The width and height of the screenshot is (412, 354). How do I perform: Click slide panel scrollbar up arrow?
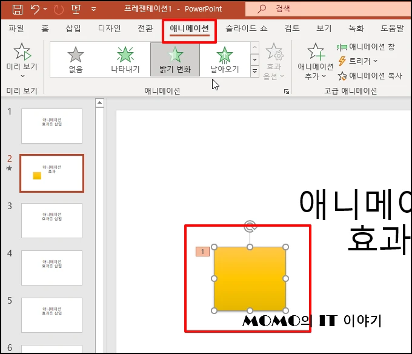pyautogui.click(x=99, y=103)
